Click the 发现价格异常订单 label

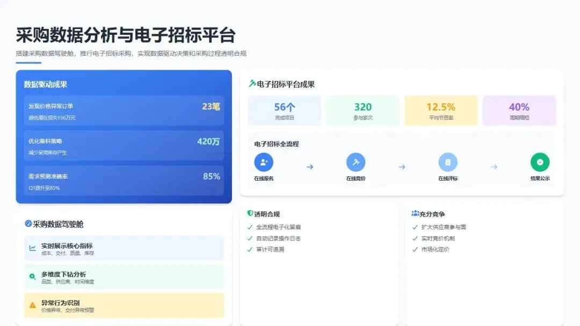(x=50, y=106)
